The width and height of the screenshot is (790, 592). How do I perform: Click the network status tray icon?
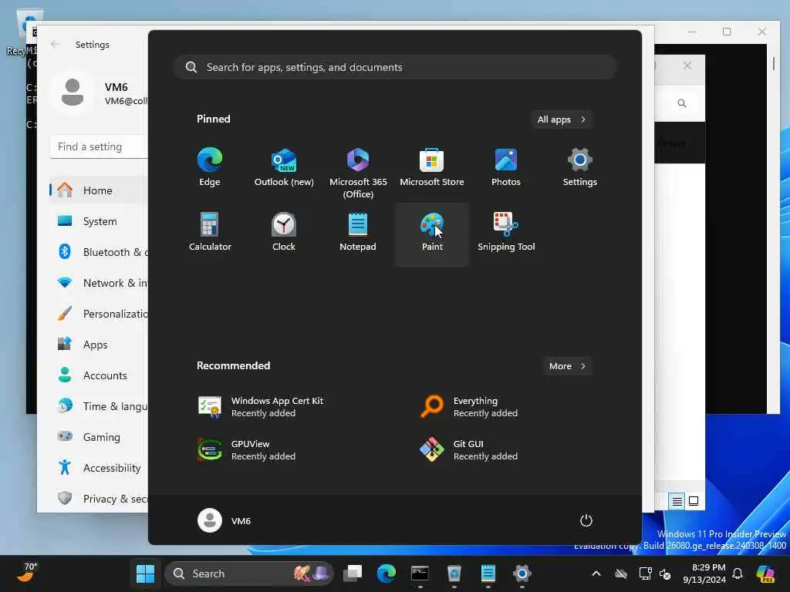coord(645,573)
